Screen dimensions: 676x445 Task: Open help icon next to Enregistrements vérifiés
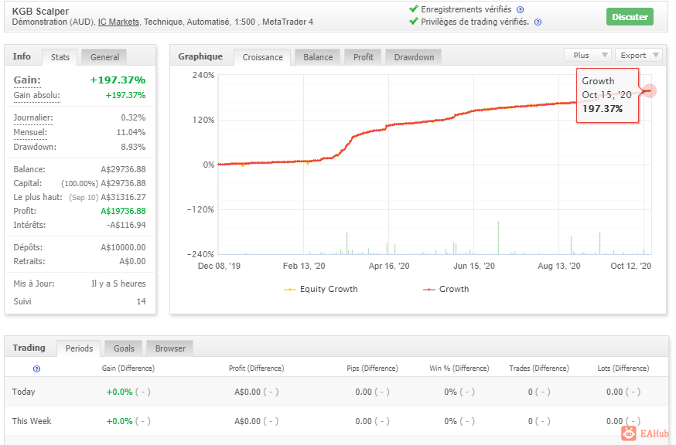(x=521, y=9)
